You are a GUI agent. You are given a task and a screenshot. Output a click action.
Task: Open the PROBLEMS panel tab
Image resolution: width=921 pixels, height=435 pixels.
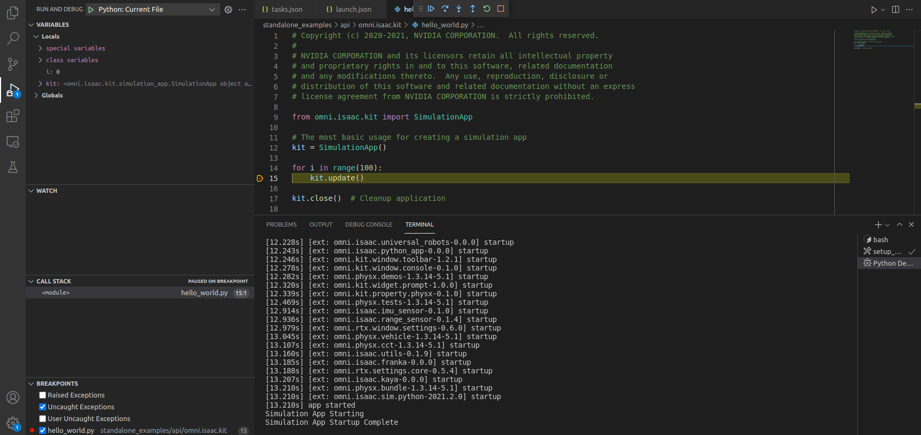pyautogui.click(x=281, y=224)
